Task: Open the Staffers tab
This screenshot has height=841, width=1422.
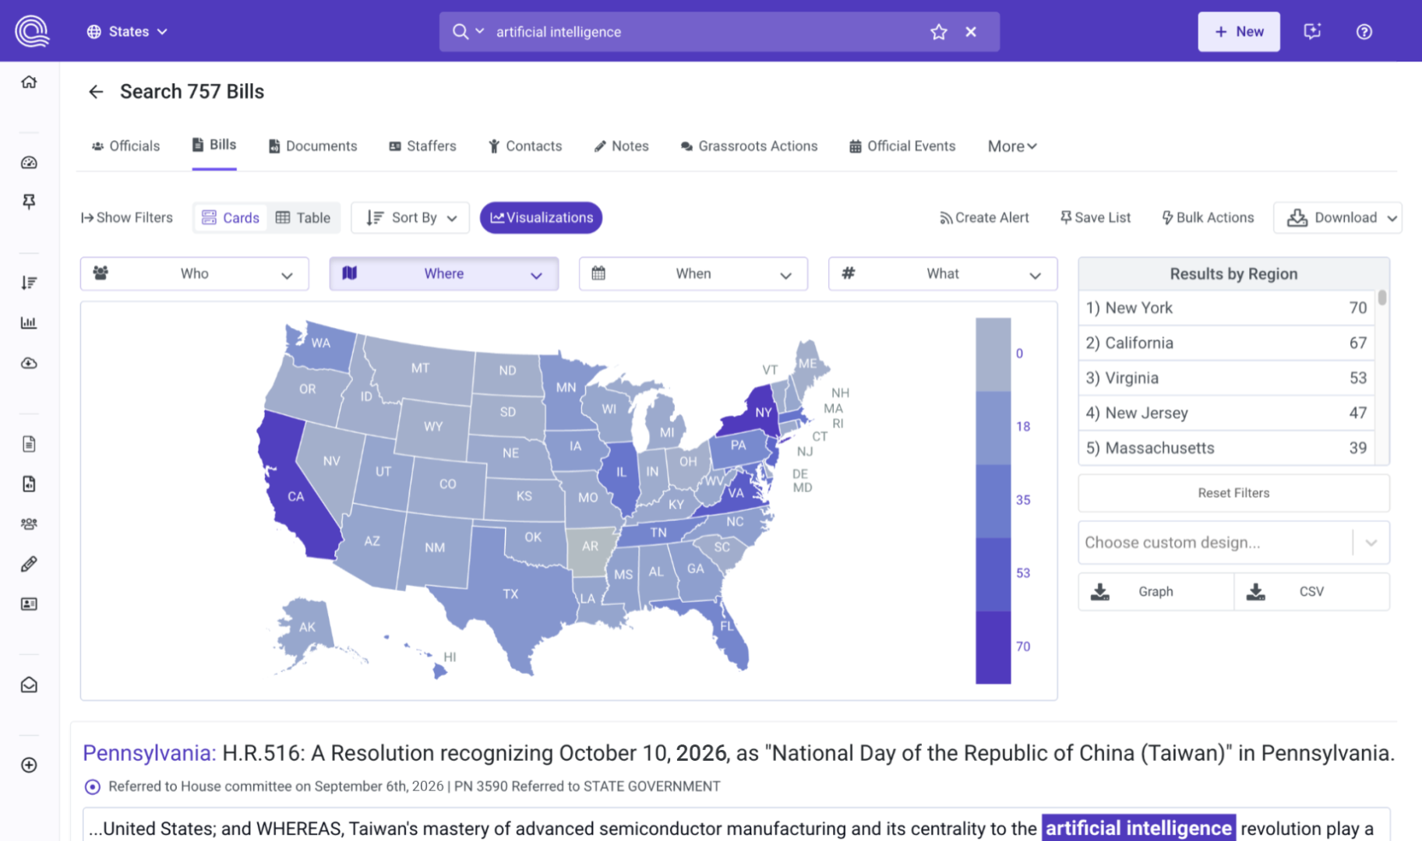Action: tap(422, 146)
